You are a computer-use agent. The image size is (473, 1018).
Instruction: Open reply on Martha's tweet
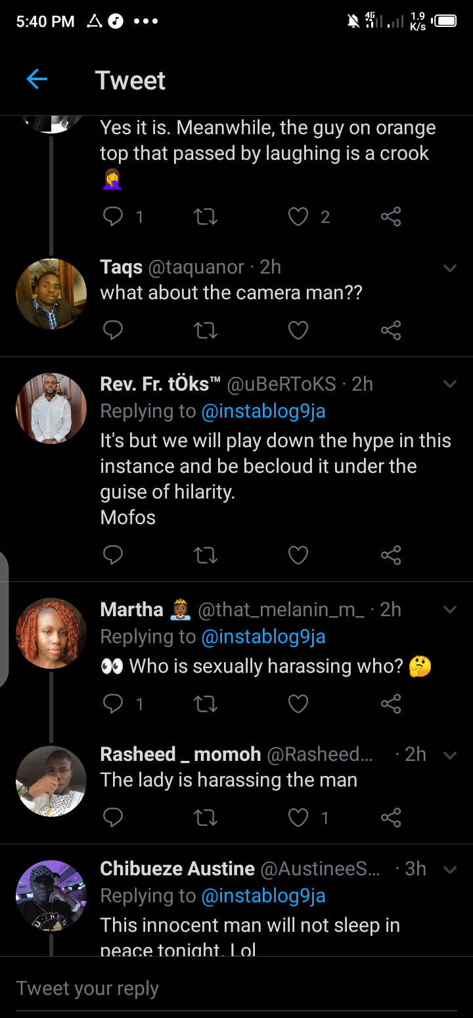click(x=113, y=704)
